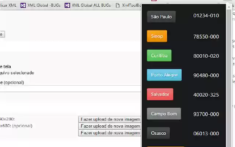Viewport: 235px width, 147px height.
Task: Open the XML Global ALL BUGs bookmark
Action: coord(91,6)
